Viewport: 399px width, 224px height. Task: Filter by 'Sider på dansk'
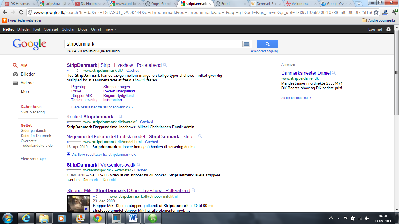pos(33,131)
